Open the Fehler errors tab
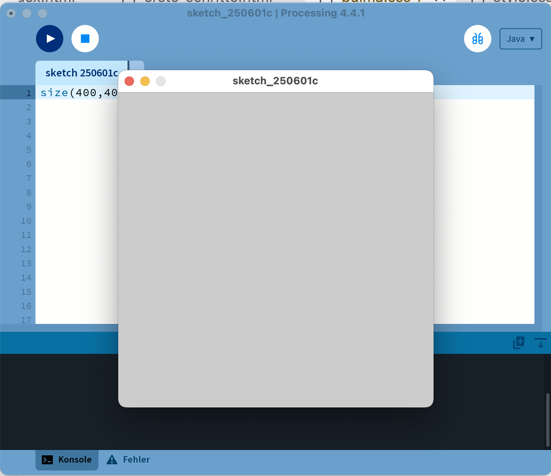 [128, 460]
